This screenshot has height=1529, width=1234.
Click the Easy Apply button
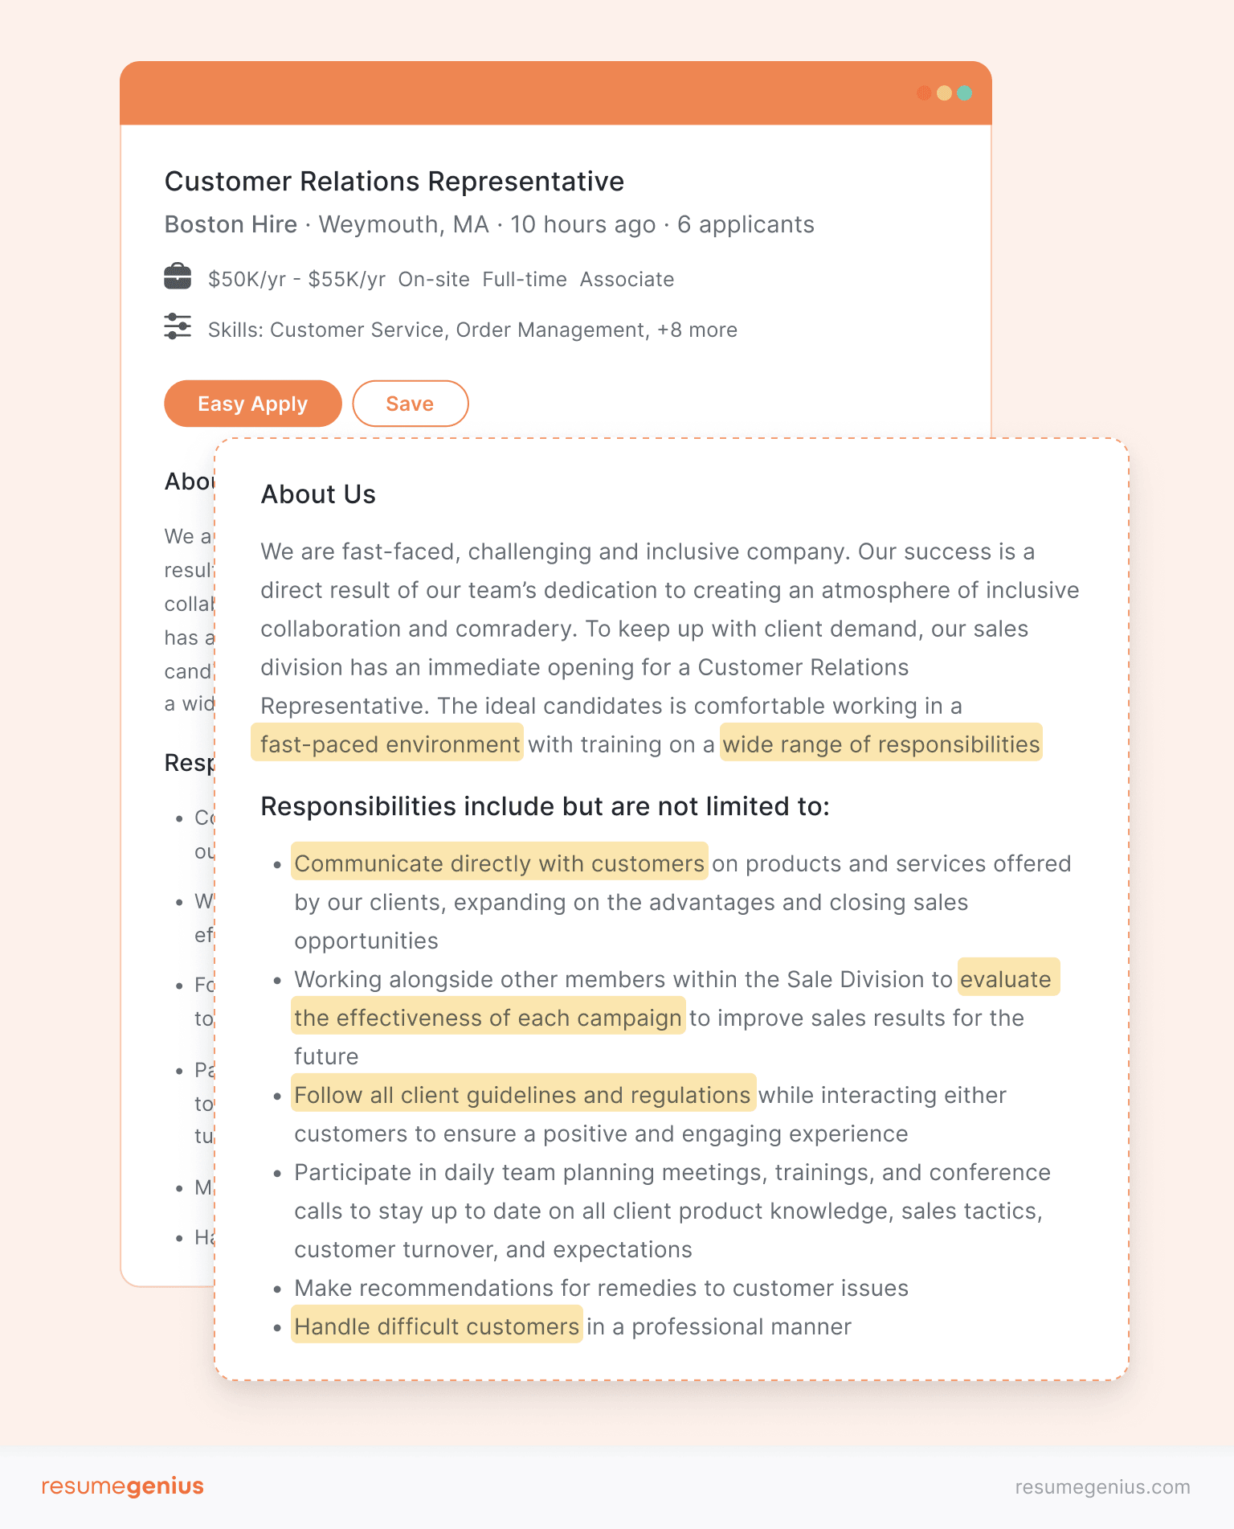(x=252, y=404)
